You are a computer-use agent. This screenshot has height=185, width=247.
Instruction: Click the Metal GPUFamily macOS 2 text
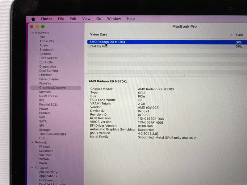pos(176,138)
